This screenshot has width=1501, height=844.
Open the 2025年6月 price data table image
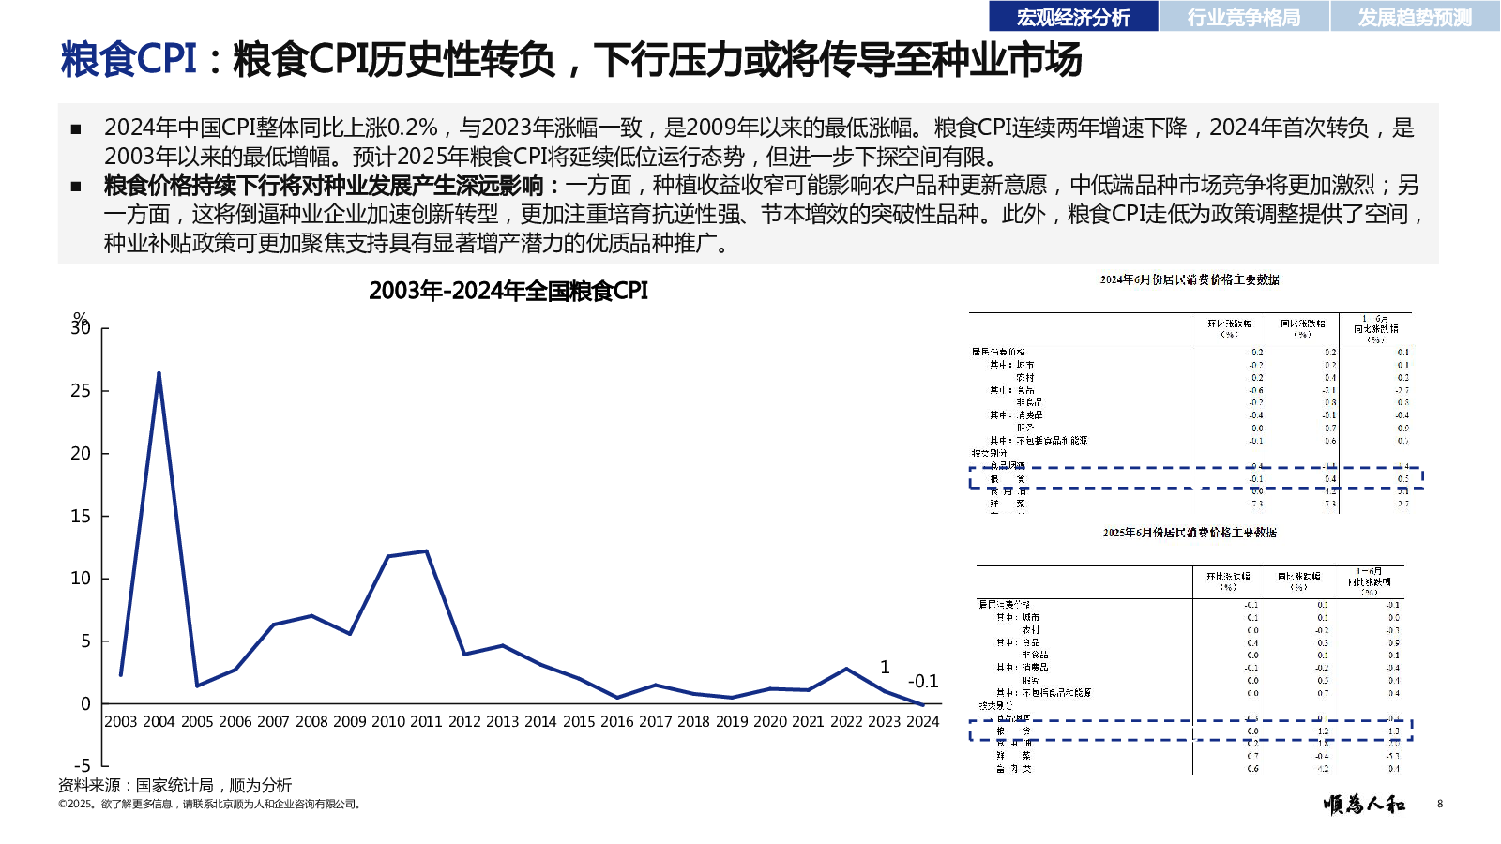click(x=1190, y=670)
